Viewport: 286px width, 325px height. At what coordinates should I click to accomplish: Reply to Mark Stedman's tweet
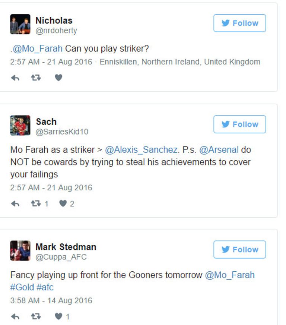coord(15,317)
